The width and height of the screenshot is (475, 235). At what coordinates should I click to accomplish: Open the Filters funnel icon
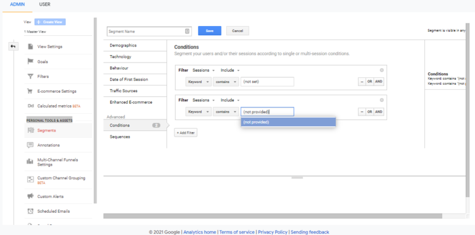(30, 76)
